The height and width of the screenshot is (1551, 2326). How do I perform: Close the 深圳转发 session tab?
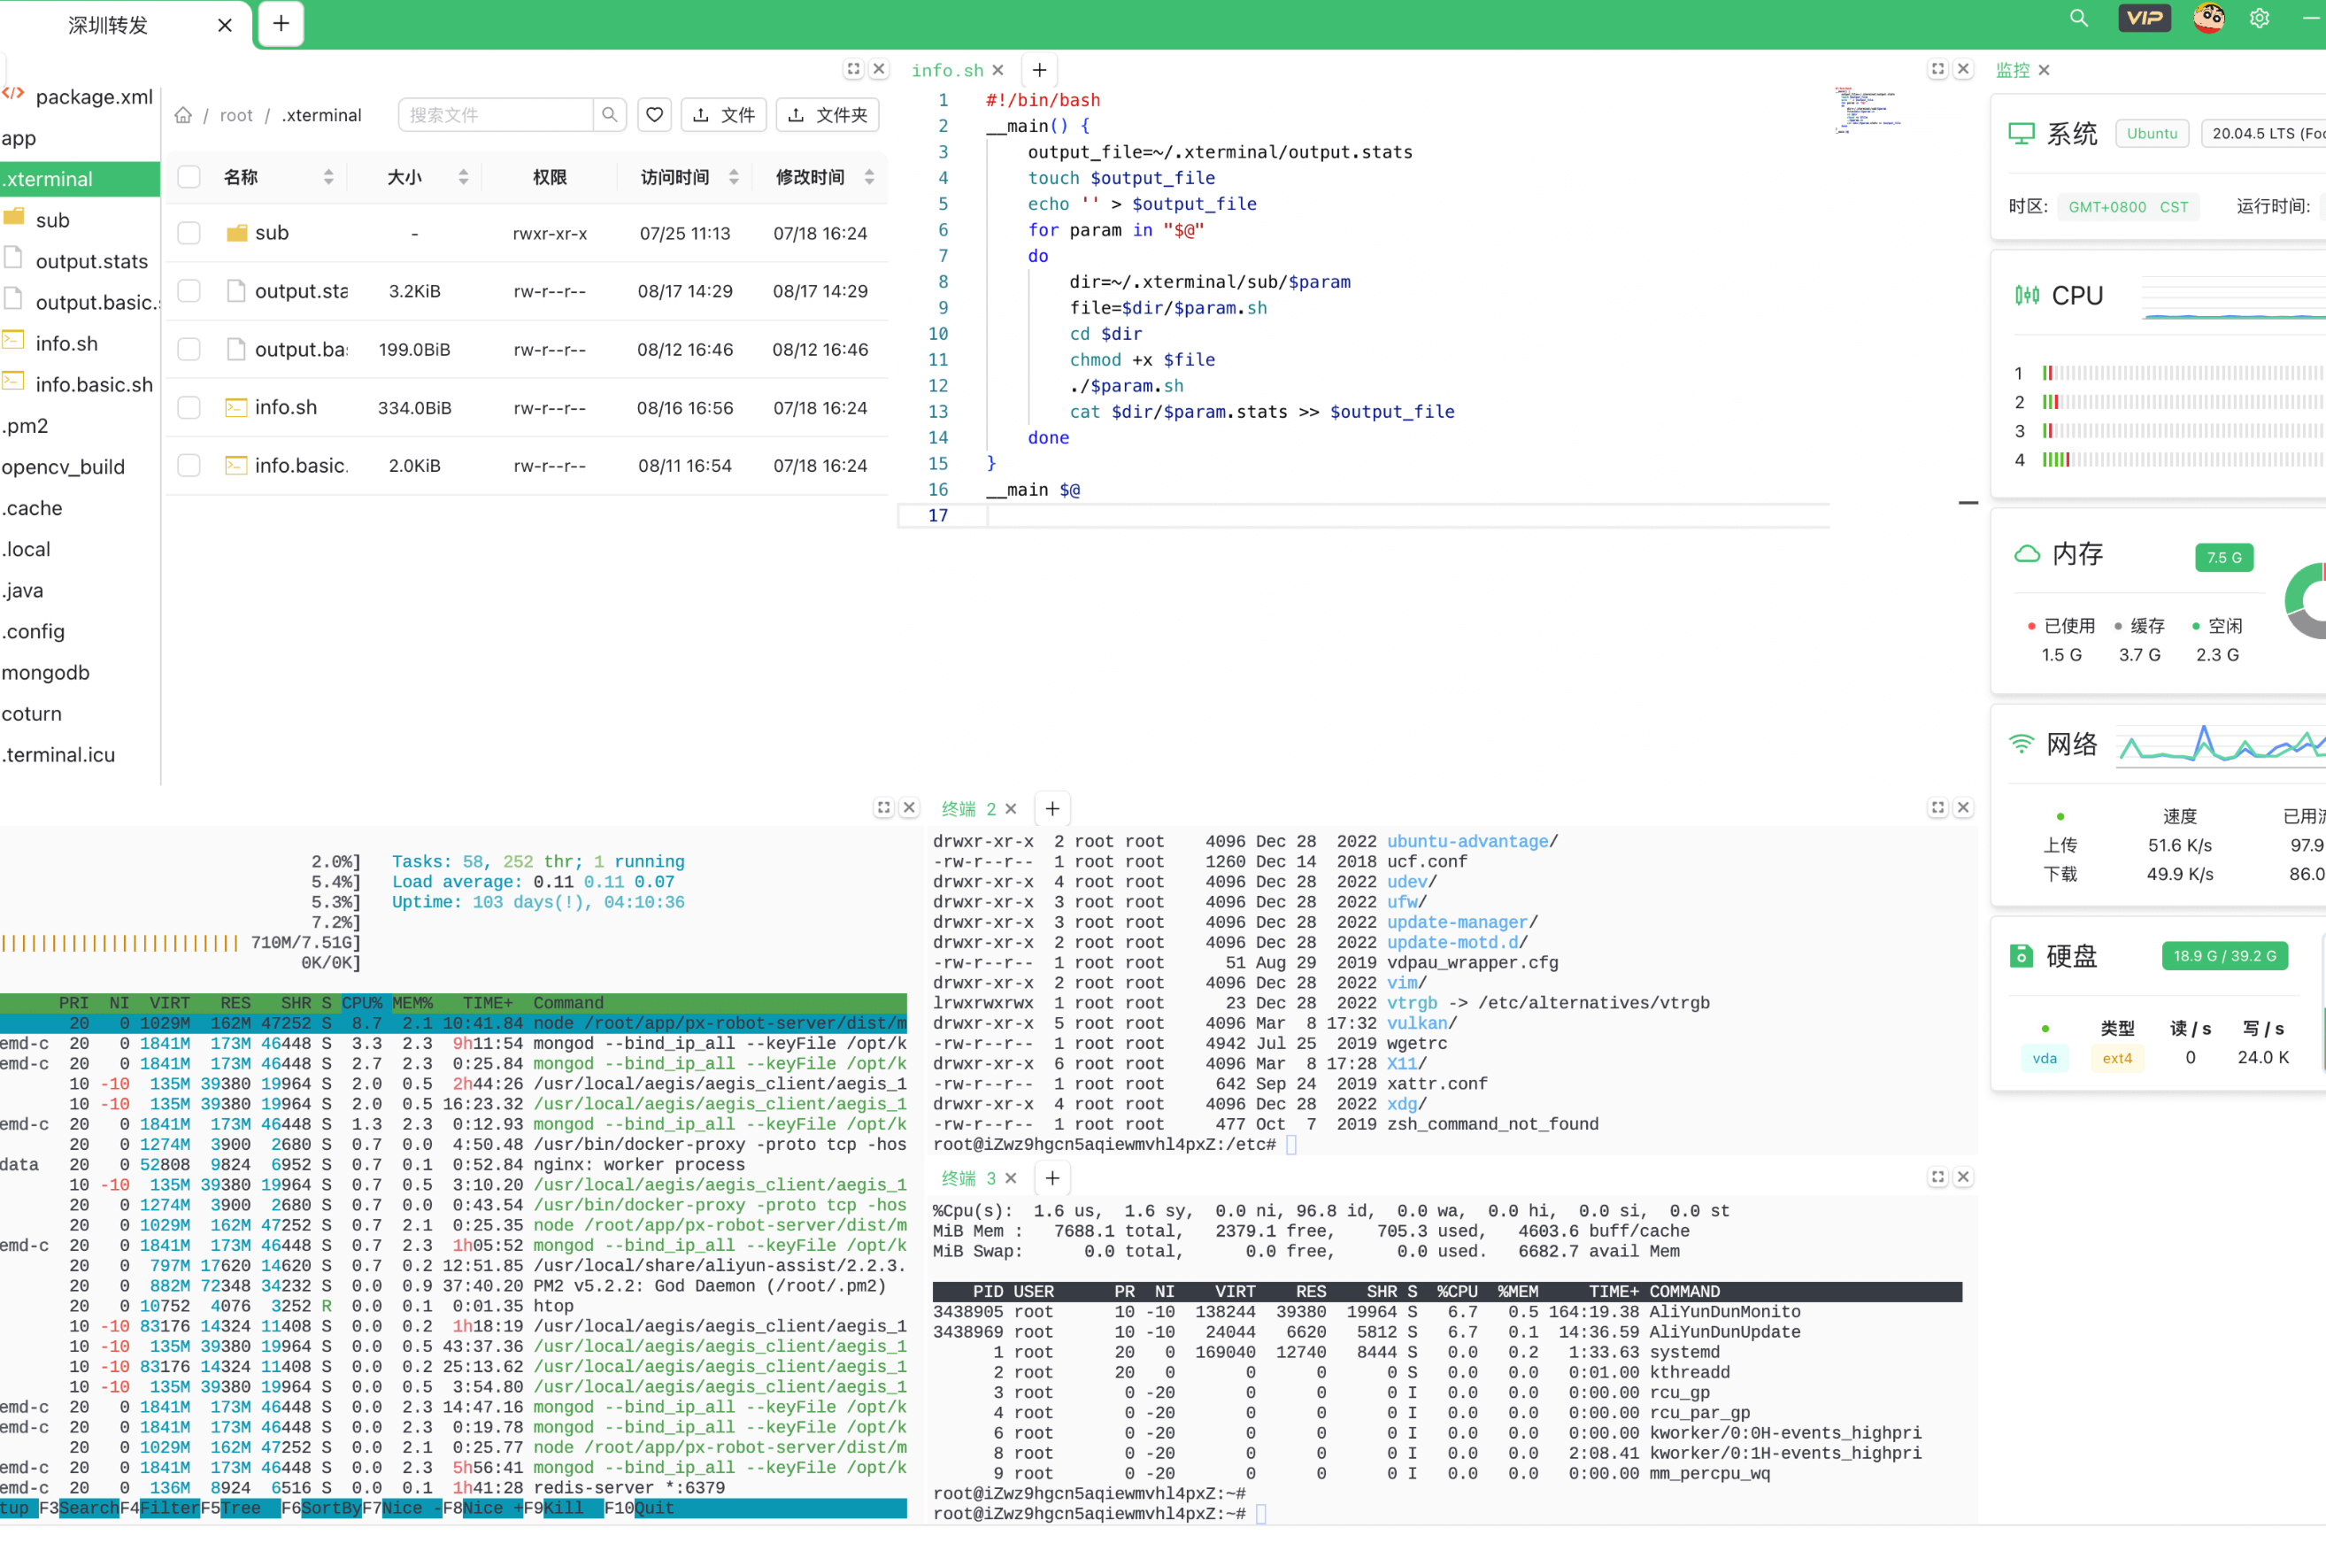click(225, 25)
